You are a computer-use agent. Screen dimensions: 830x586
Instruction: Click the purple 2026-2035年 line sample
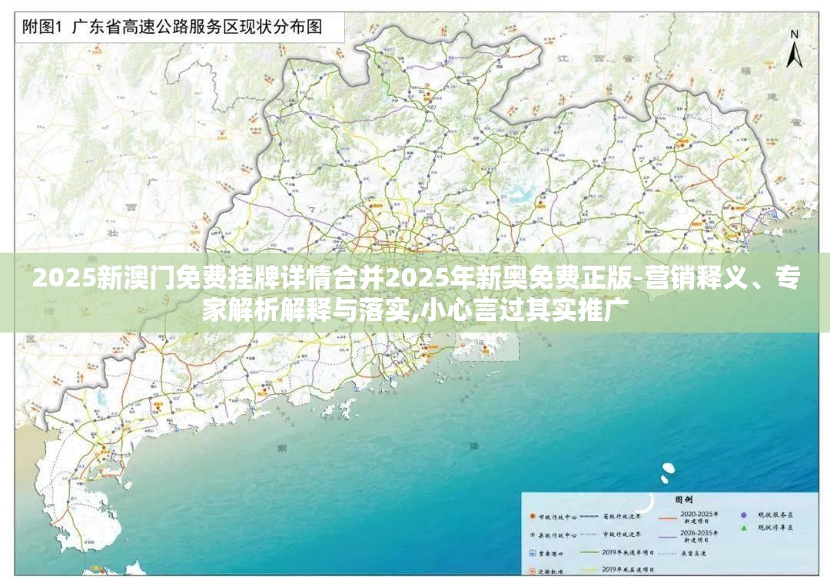(x=668, y=538)
